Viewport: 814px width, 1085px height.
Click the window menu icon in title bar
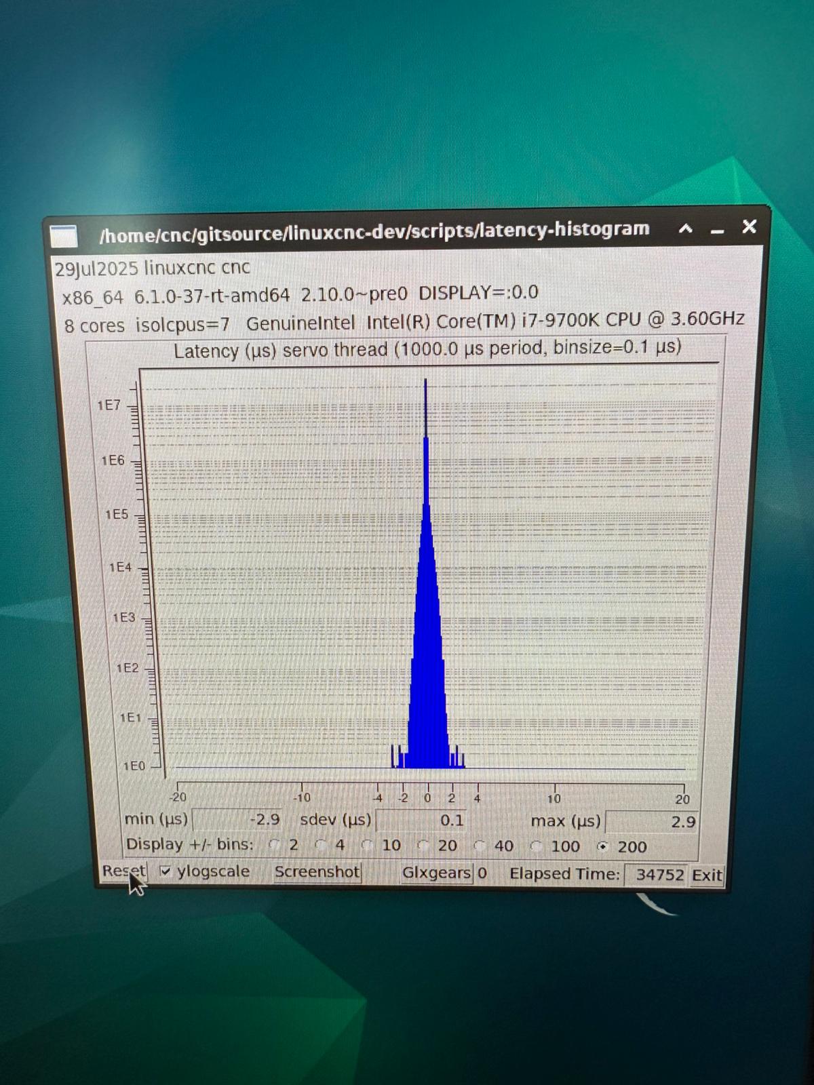[64, 236]
